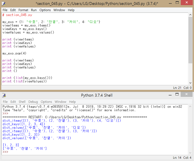The height and width of the screenshot is (161, 194).
Task: Click final '>>>' prompt in Shell
Action: pyautogui.click(x=5, y=152)
